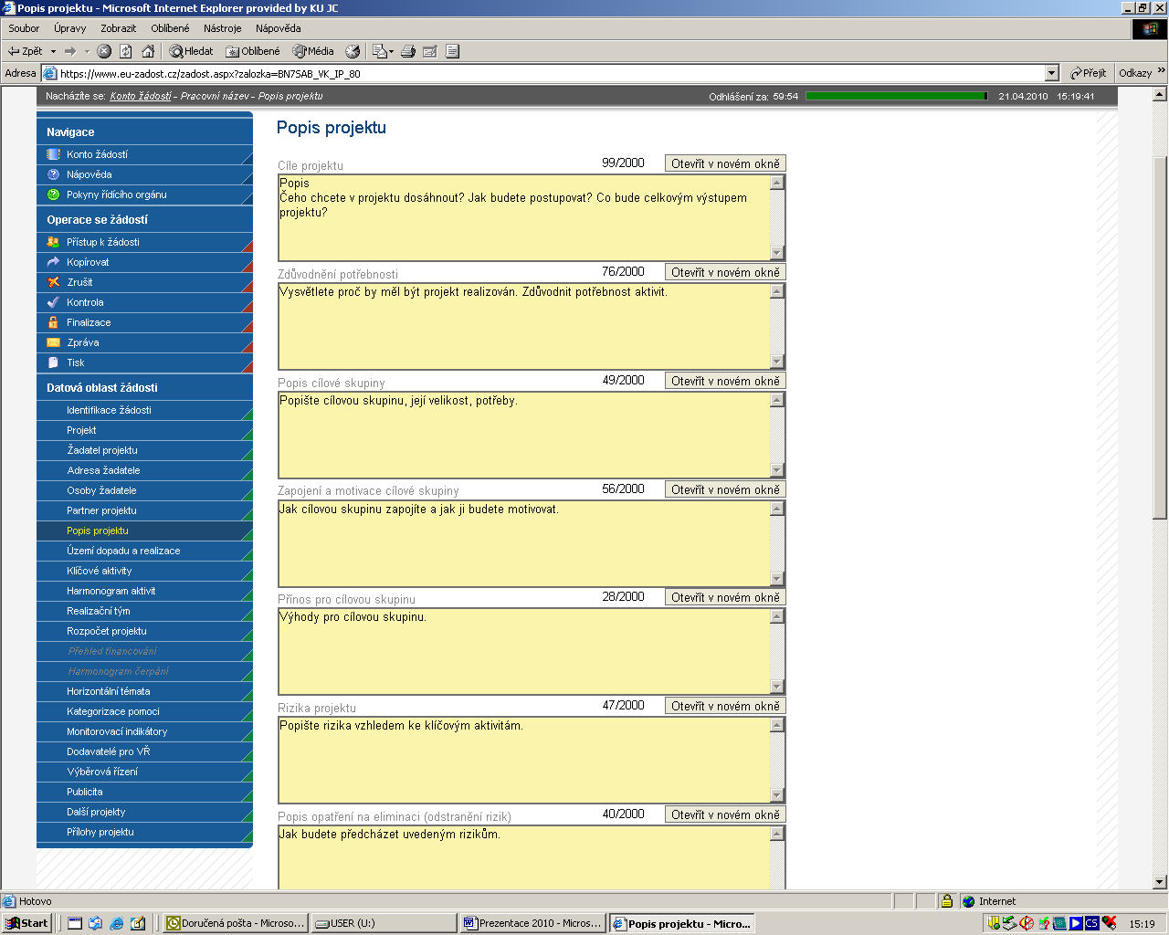Open the Nápověda menu

pyautogui.click(x=279, y=28)
